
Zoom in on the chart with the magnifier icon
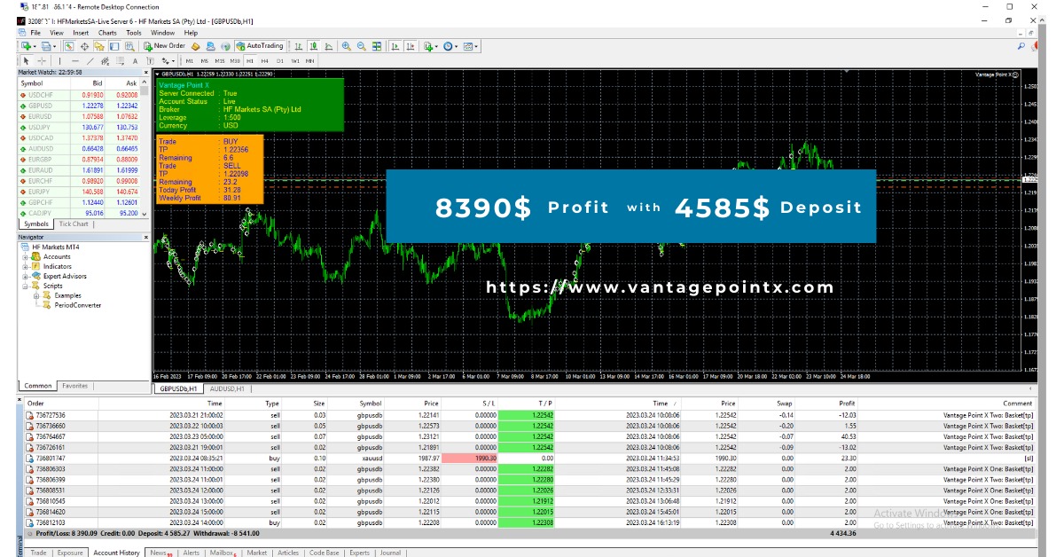[x=345, y=45]
